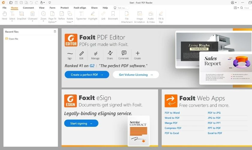Click the Bookmark ribbon icon
This screenshot has height=150, width=252.
[113, 15]
